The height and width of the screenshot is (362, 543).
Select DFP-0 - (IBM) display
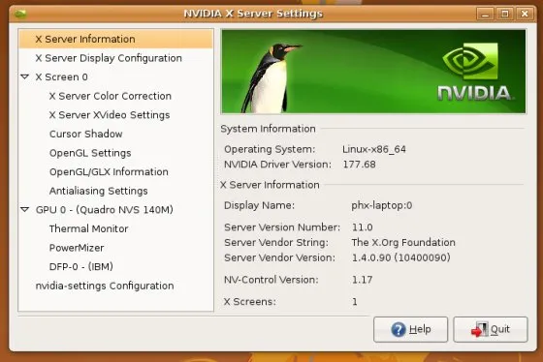point(81,267)
